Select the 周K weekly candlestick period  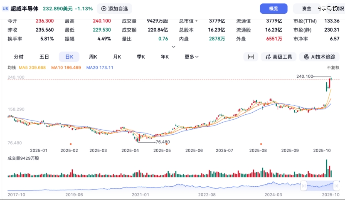(x=93, y=57)
